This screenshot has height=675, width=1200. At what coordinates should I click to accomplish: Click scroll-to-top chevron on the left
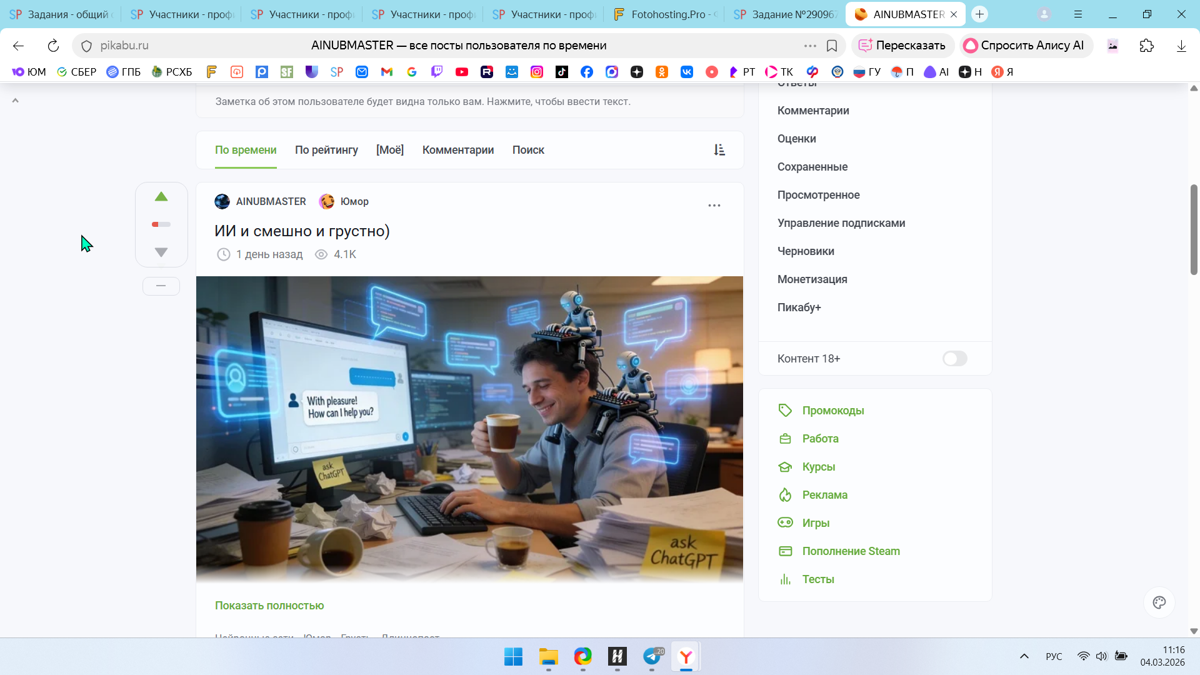[16, 101]
